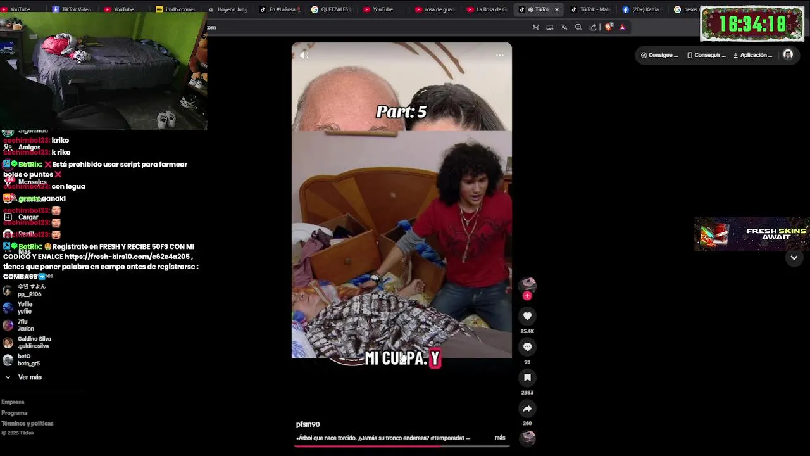Click the webcam overlay thumbnail
Image resolution: width=810 pixels, height=456 pixels.
point(103,72)
